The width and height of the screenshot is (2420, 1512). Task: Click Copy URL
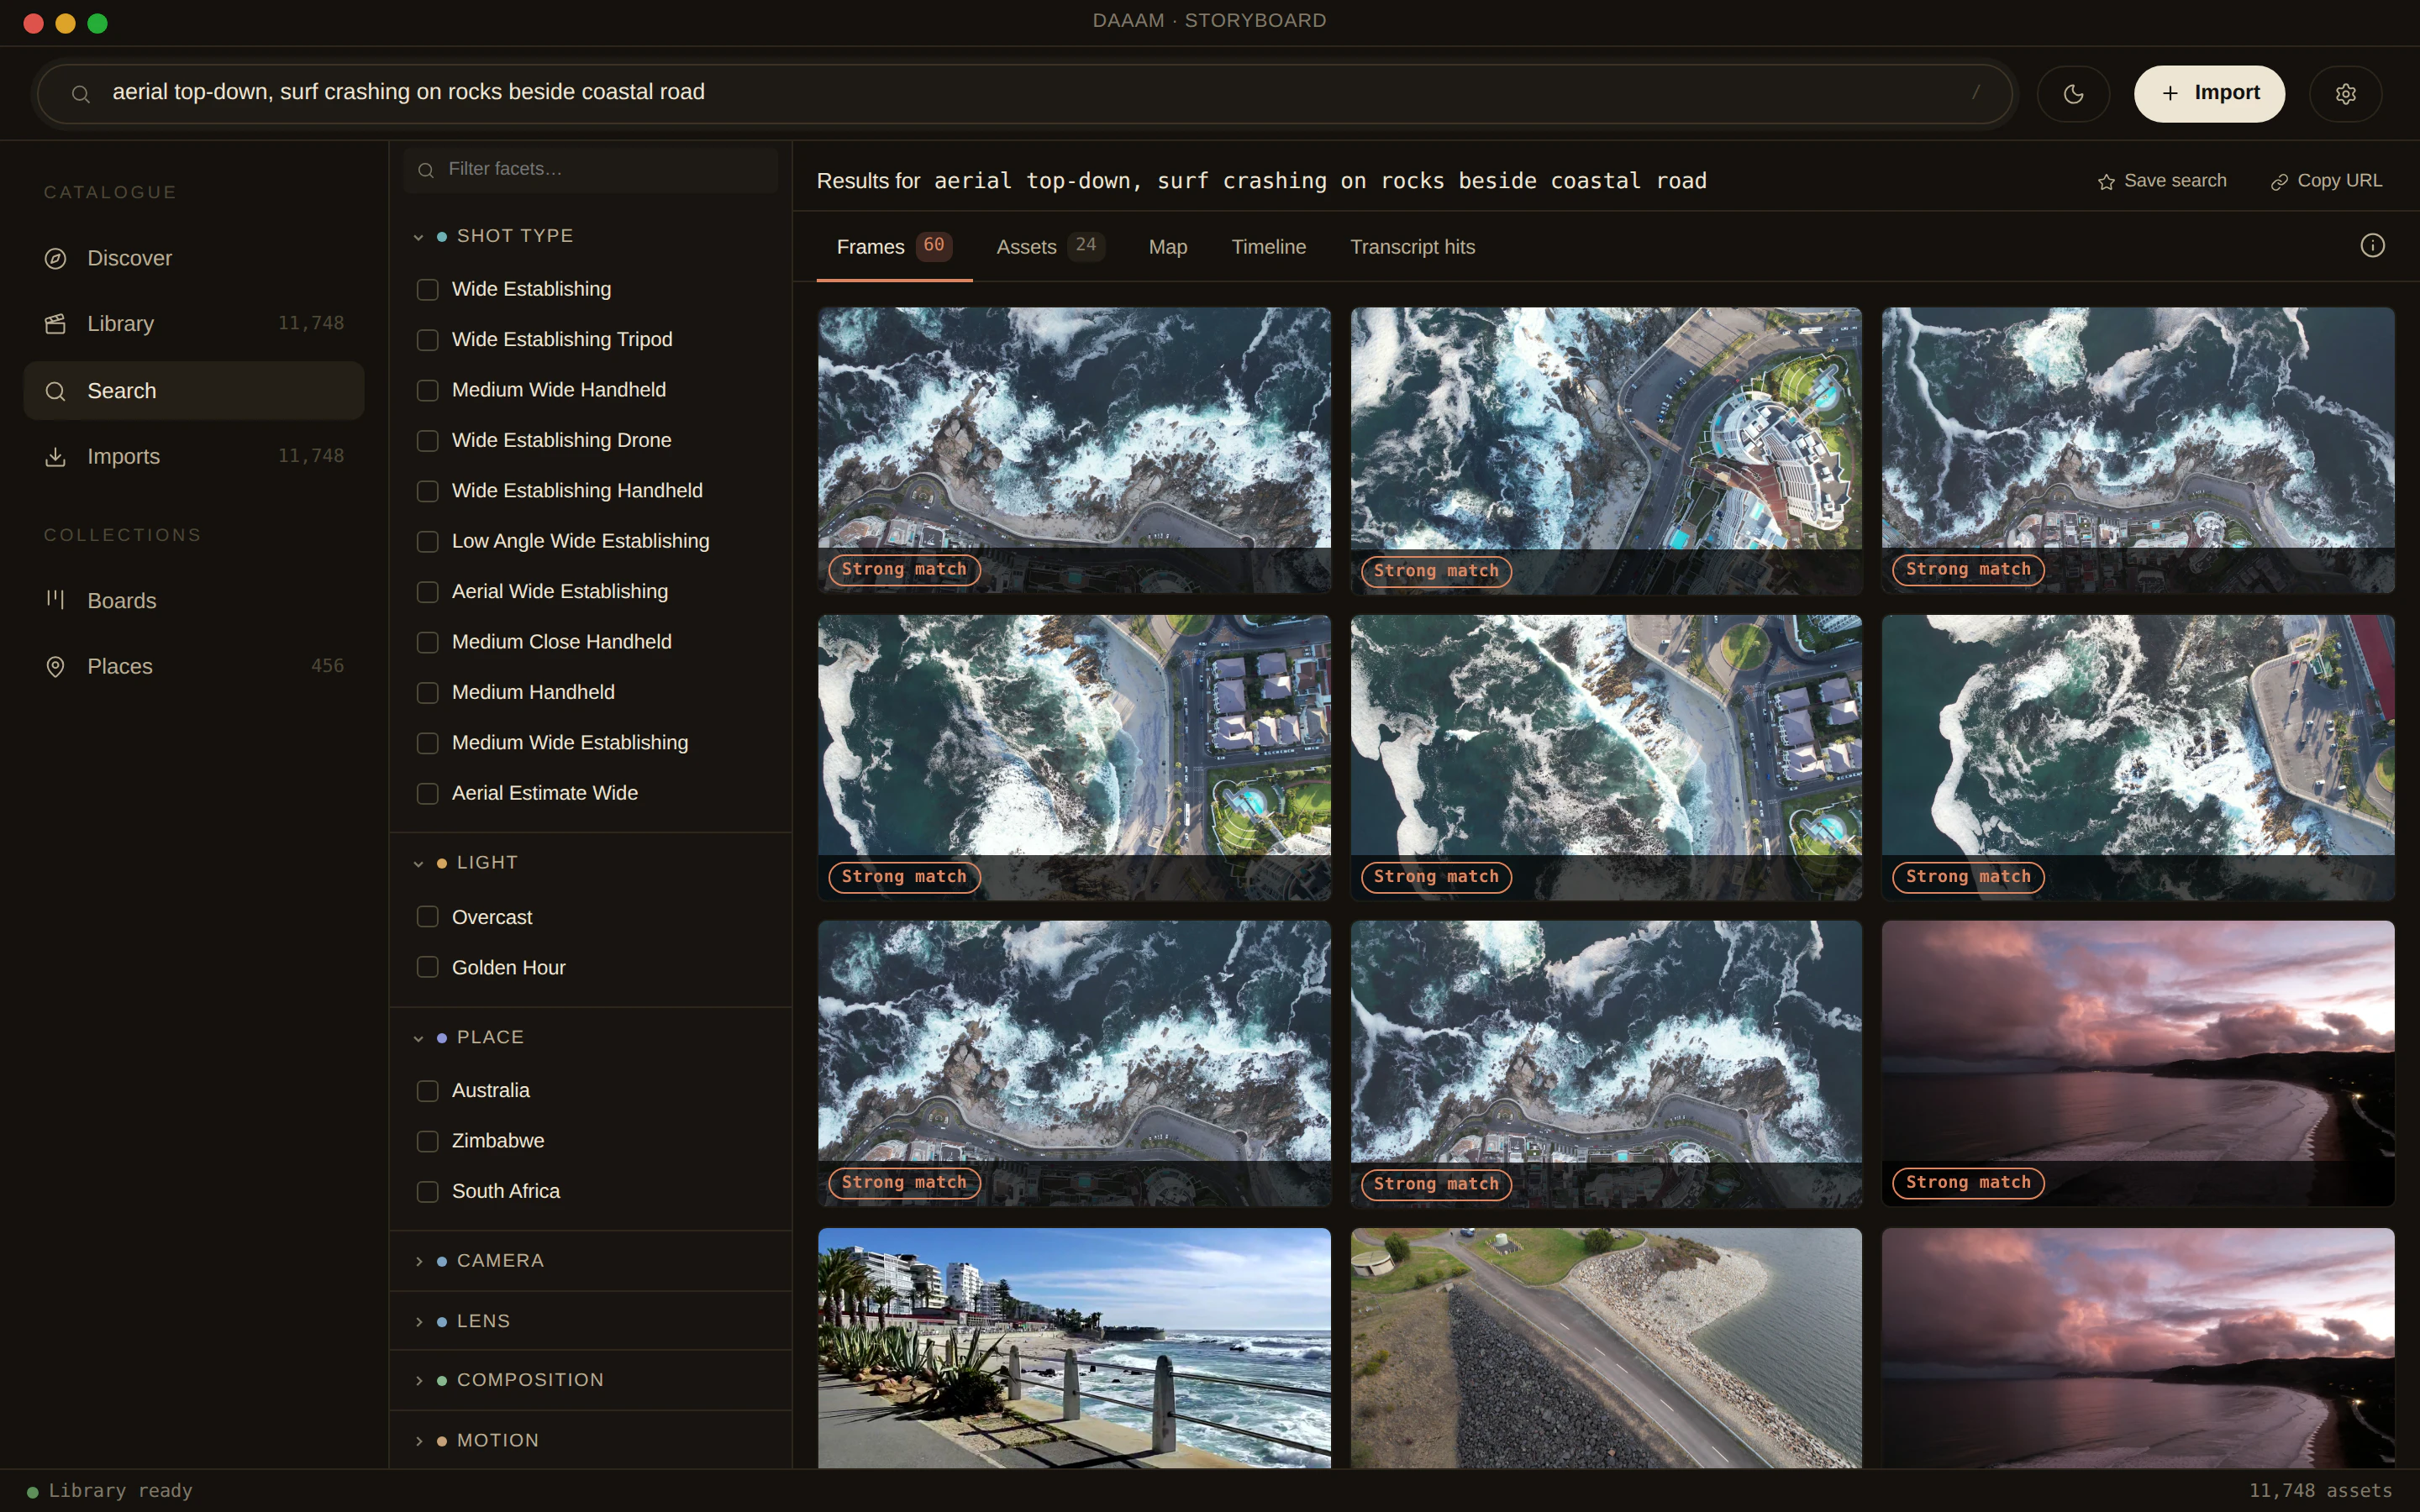tap(2326, 181)
